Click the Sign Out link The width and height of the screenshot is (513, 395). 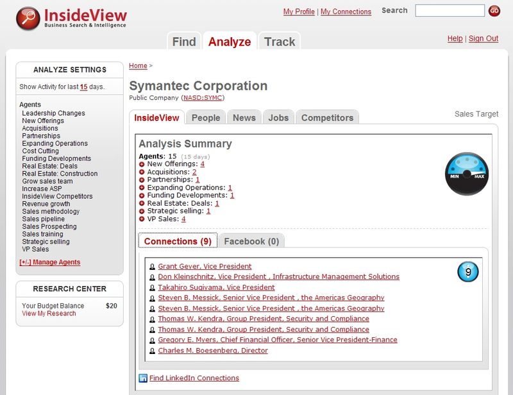[484, 38]
